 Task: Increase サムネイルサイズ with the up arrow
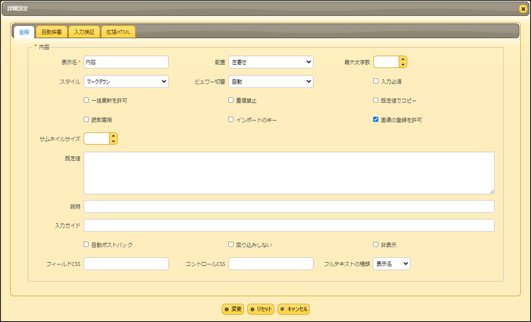(x=113, y=136)
